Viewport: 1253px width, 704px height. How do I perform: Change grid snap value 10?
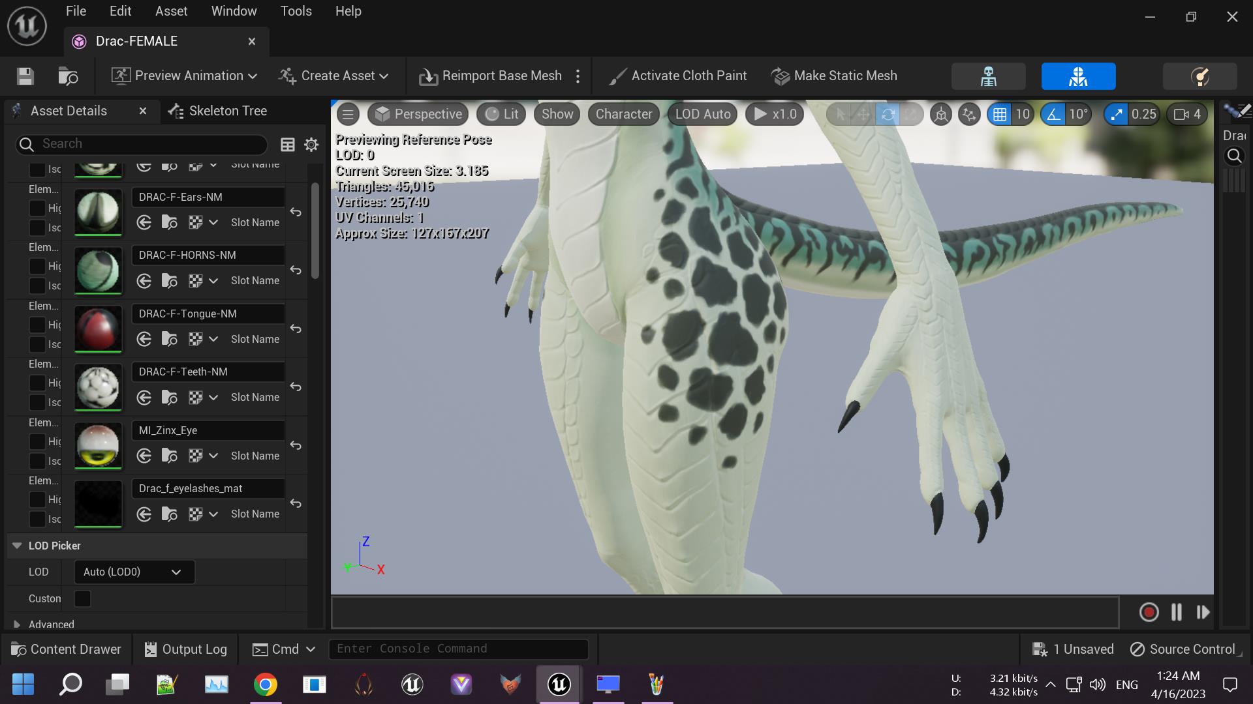pos(1022,115)
